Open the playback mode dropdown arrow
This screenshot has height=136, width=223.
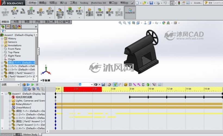99,85
